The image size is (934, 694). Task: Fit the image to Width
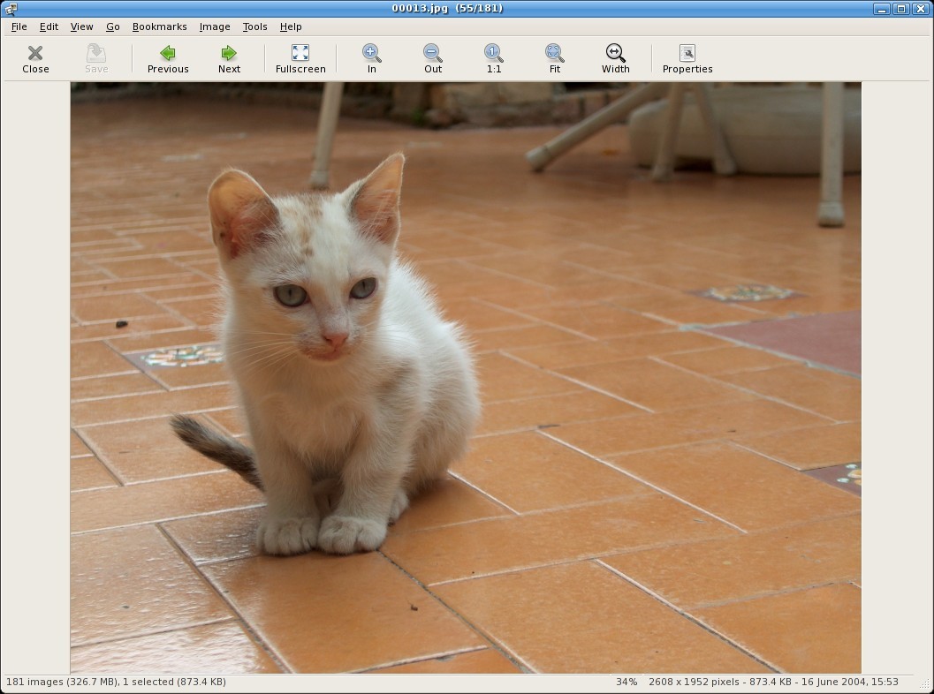click(x=616, y=58)
